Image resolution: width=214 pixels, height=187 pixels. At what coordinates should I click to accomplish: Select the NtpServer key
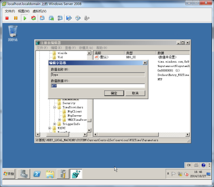[74, 116]
